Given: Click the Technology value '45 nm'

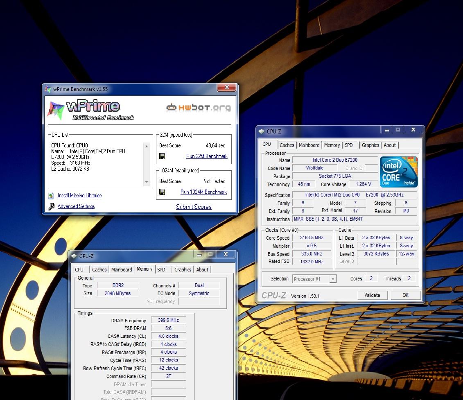Looking at the screenshot, I should pos(304,184).
